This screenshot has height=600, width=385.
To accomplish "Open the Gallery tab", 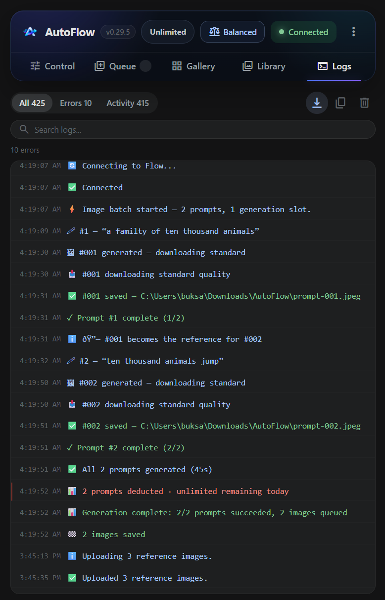I will (193, 66).
